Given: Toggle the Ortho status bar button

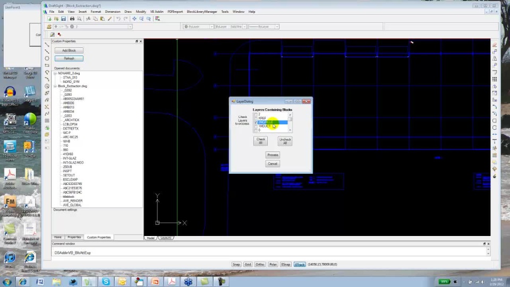Looking at the screenshot, I should pos(260,264).
